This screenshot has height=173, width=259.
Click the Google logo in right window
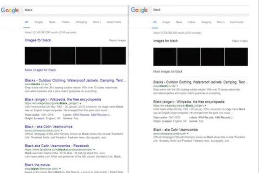139,10
